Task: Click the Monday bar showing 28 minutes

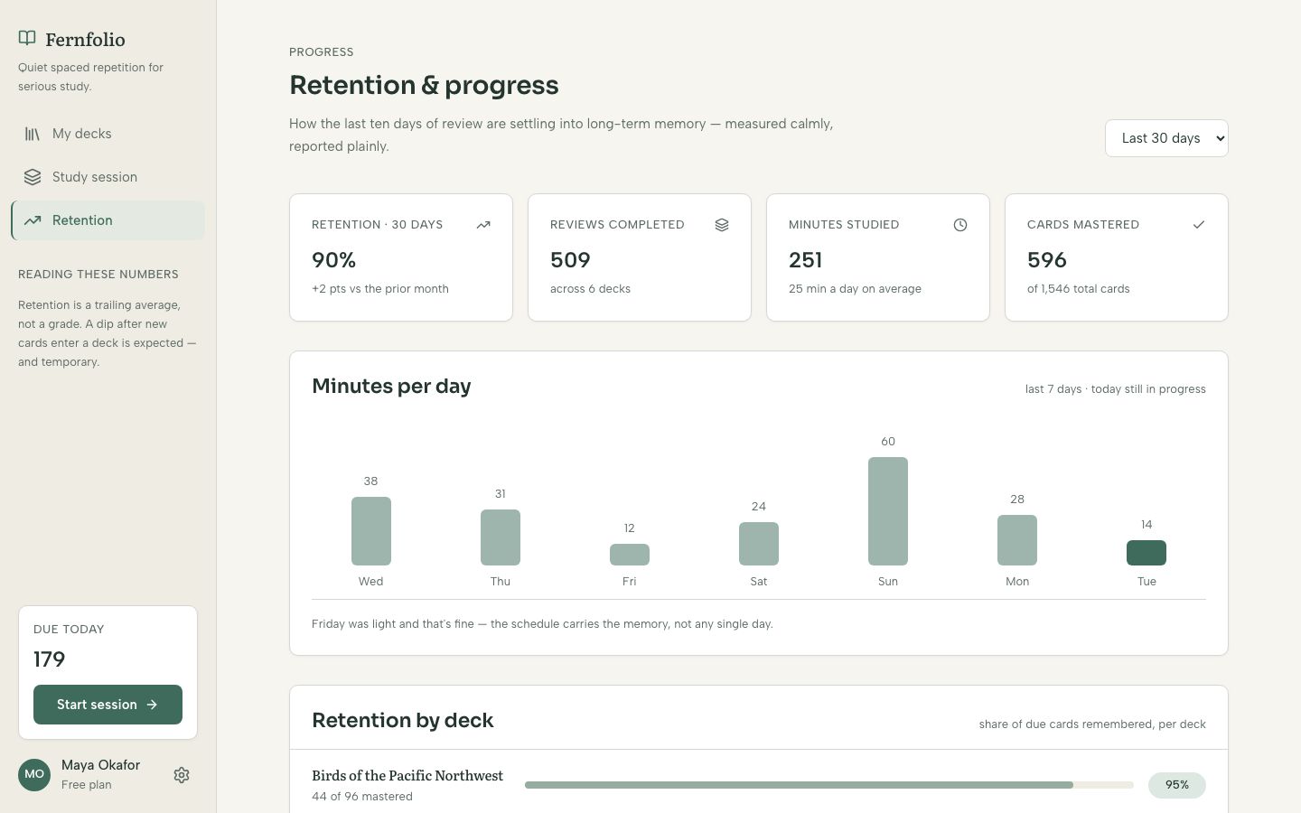Action: click(x=1016, y=540)
